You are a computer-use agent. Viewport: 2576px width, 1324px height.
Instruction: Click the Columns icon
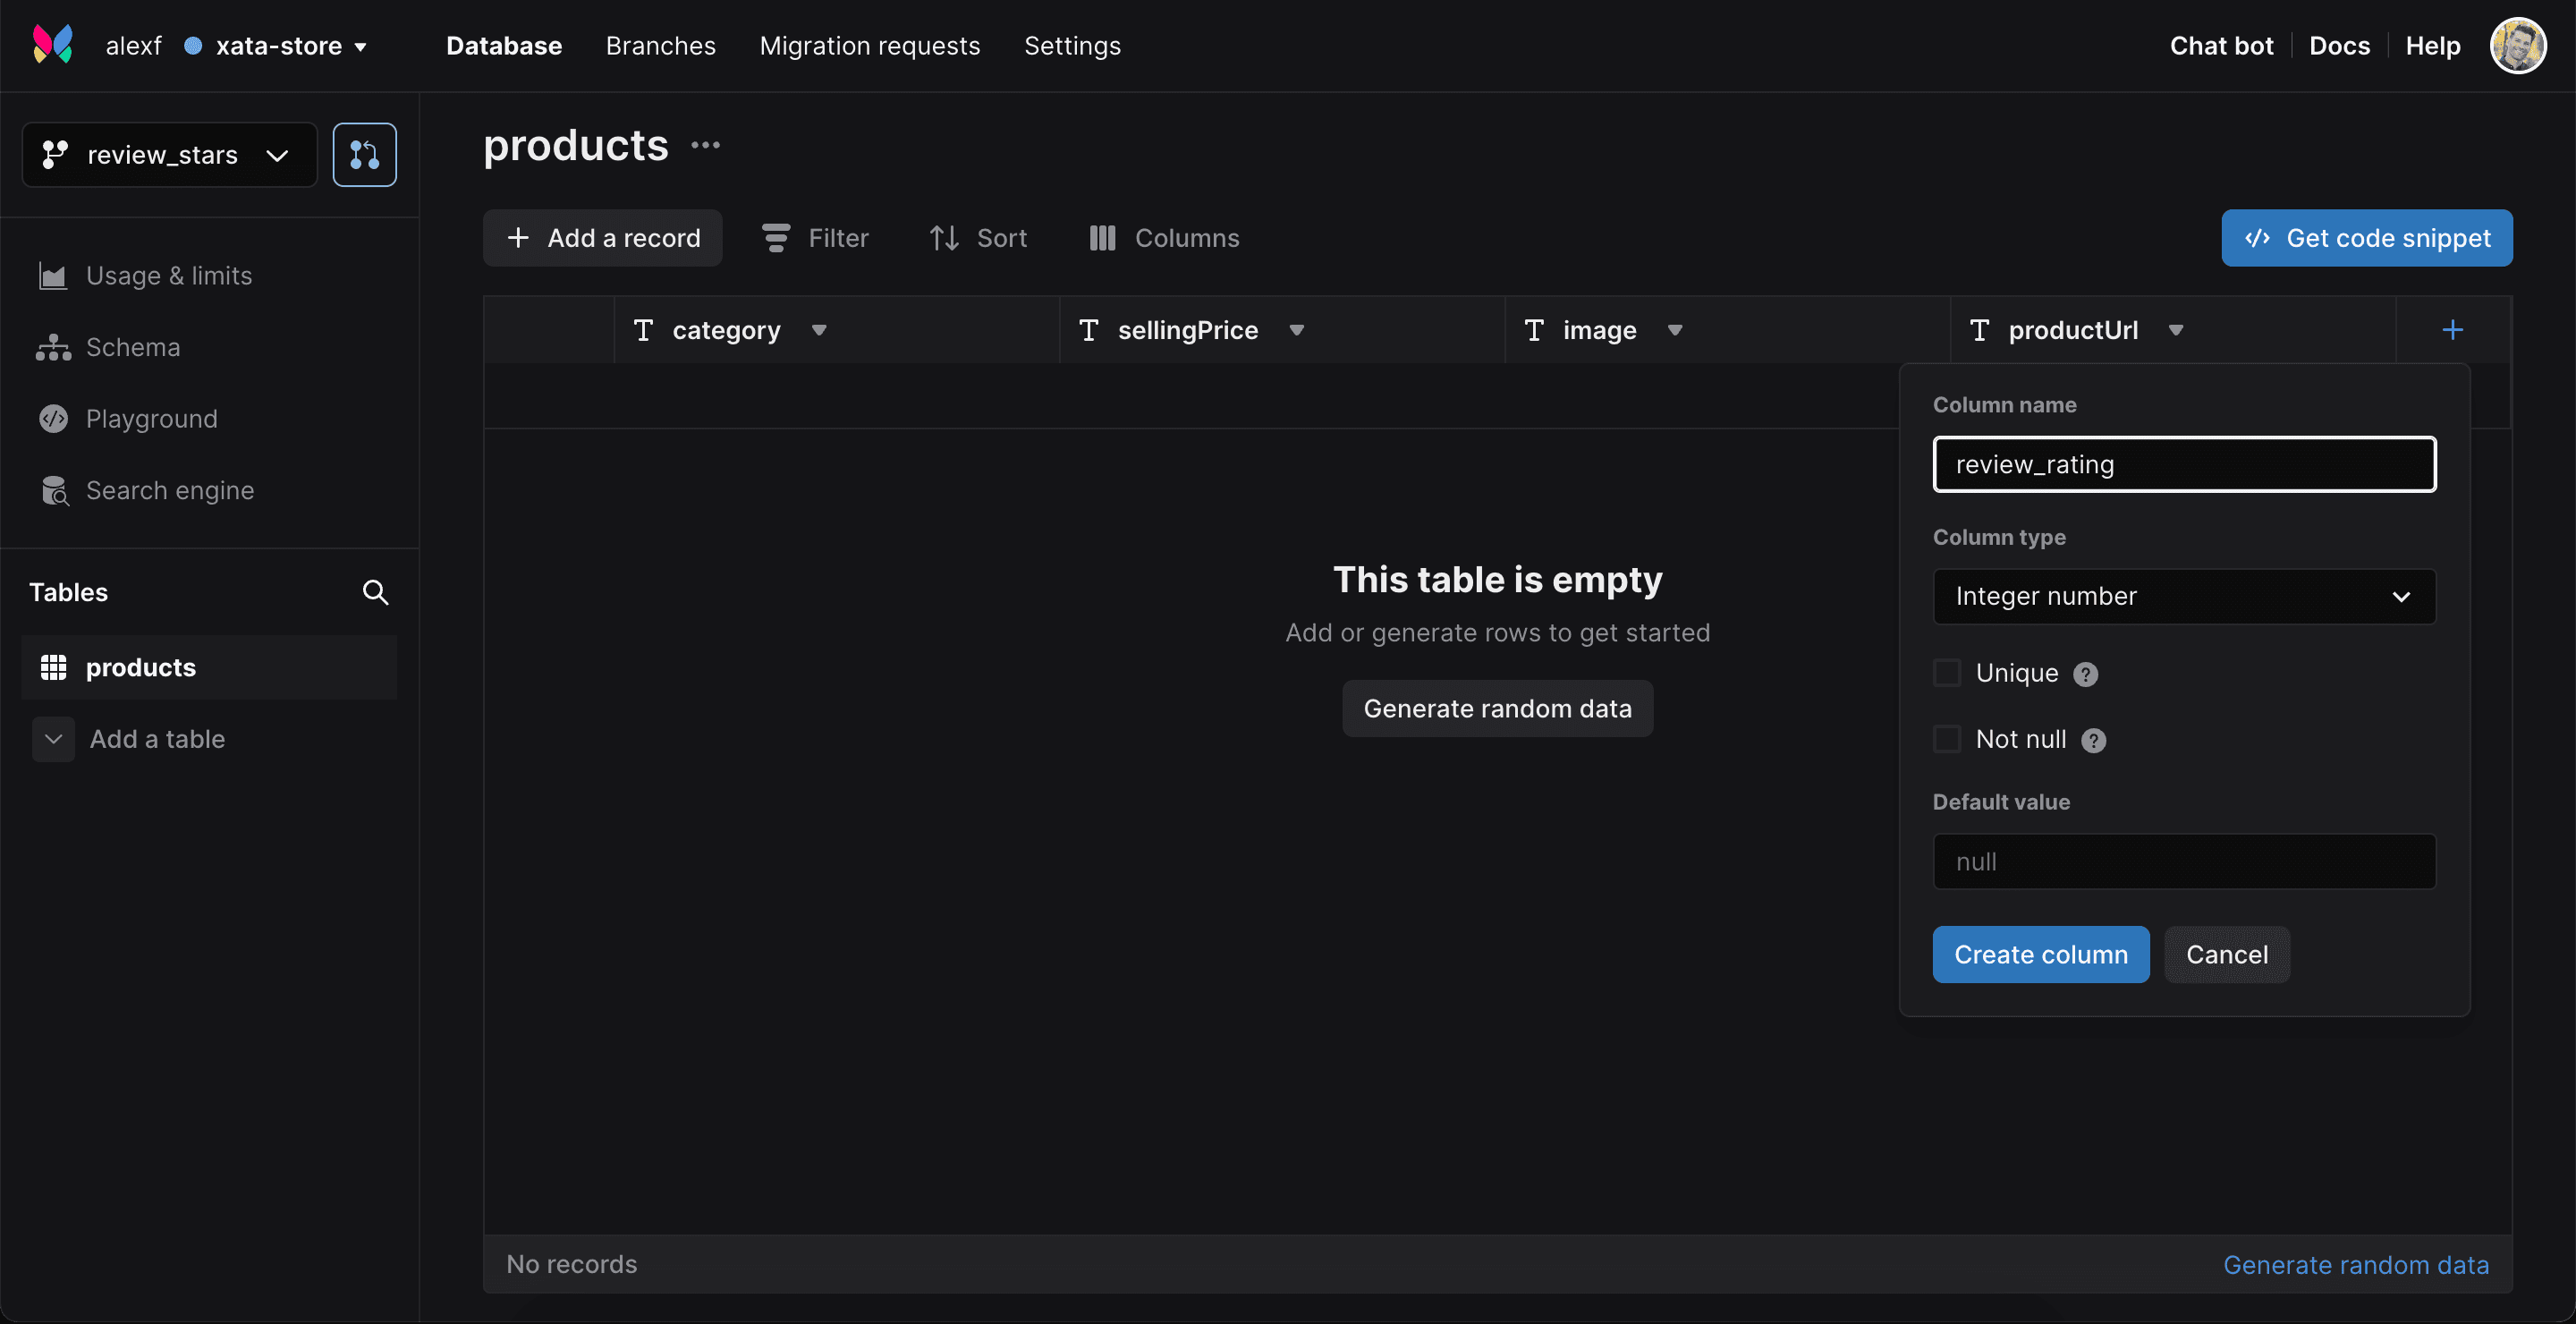[x=1099, y=236]
